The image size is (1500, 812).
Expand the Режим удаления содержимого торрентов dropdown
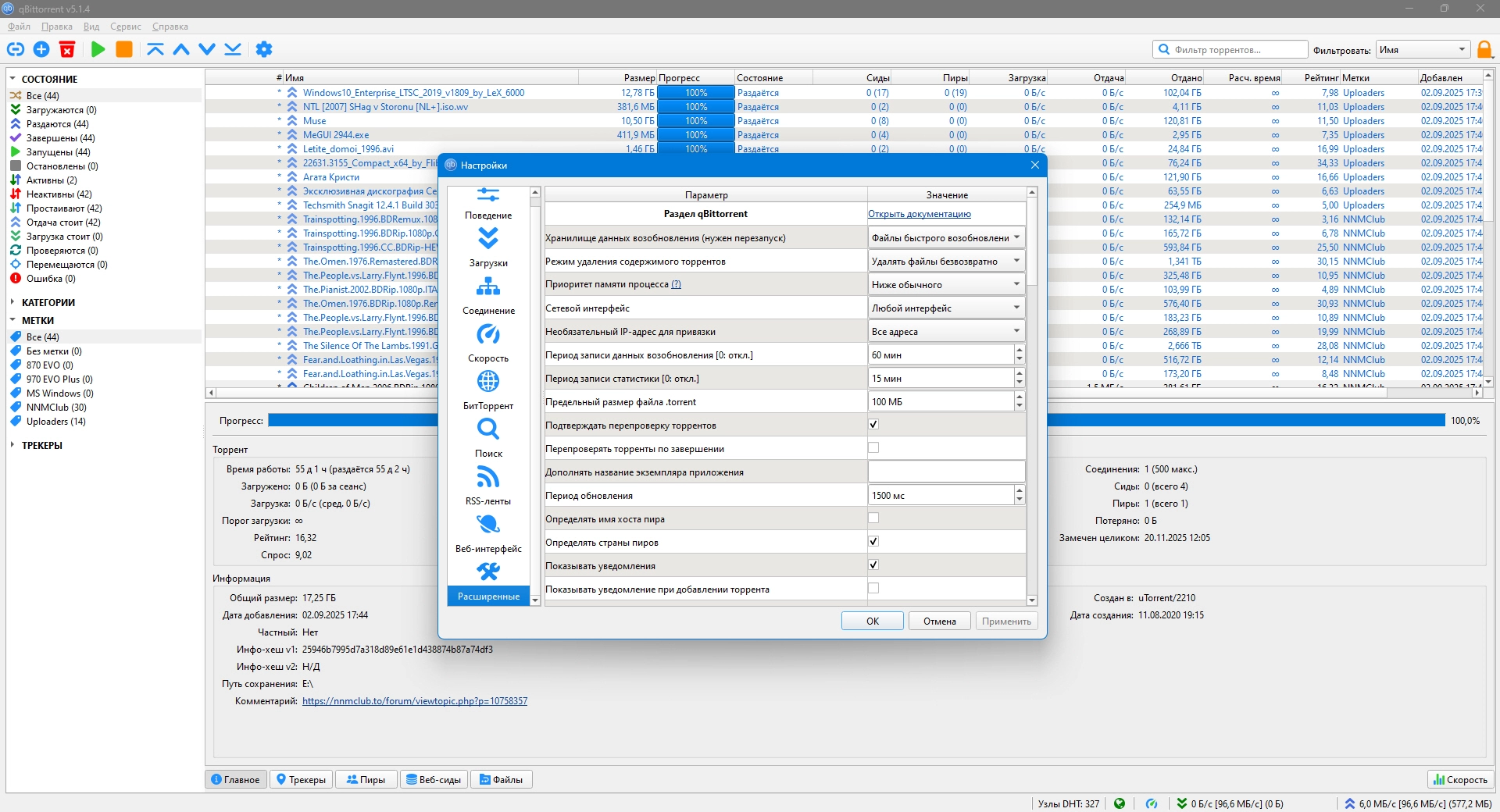tap(946, 262)
